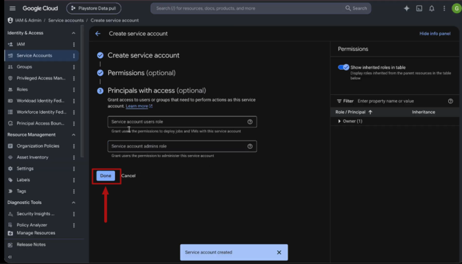This screenshot has height=264, width=462.
Task: Open Groups row three-dot menu
Action: coord(74,67)
